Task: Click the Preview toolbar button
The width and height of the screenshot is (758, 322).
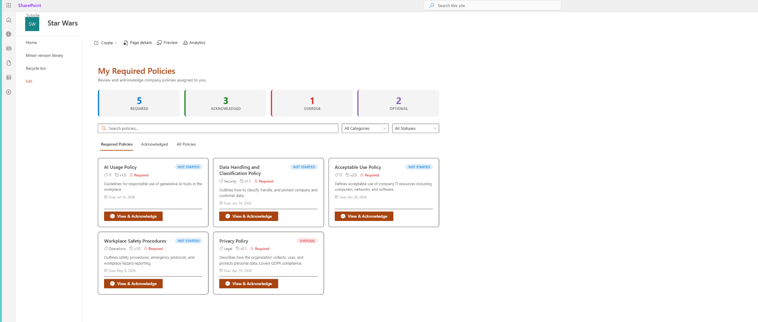Action: tap(167, 43)
